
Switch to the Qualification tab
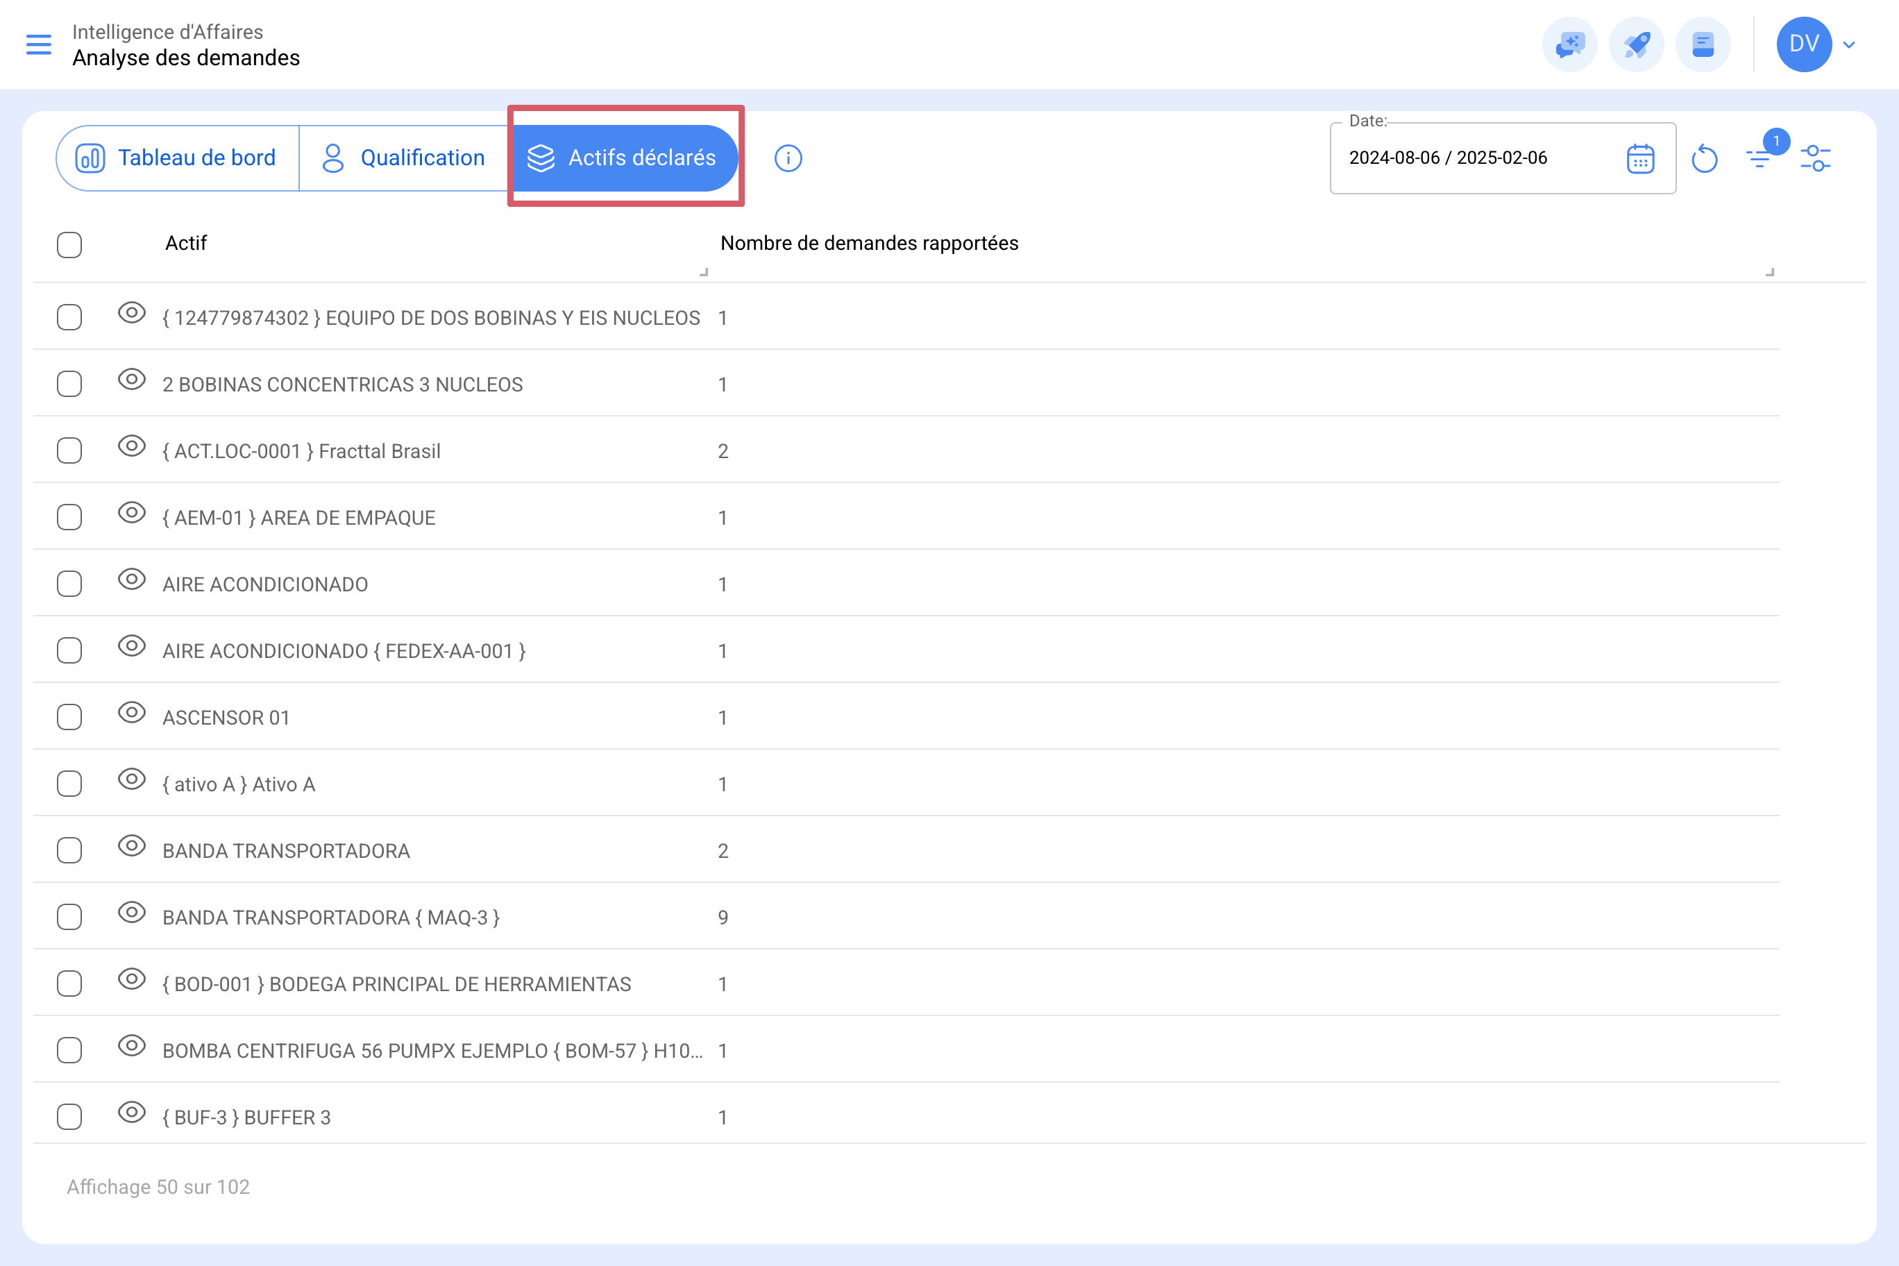(404, 158)
